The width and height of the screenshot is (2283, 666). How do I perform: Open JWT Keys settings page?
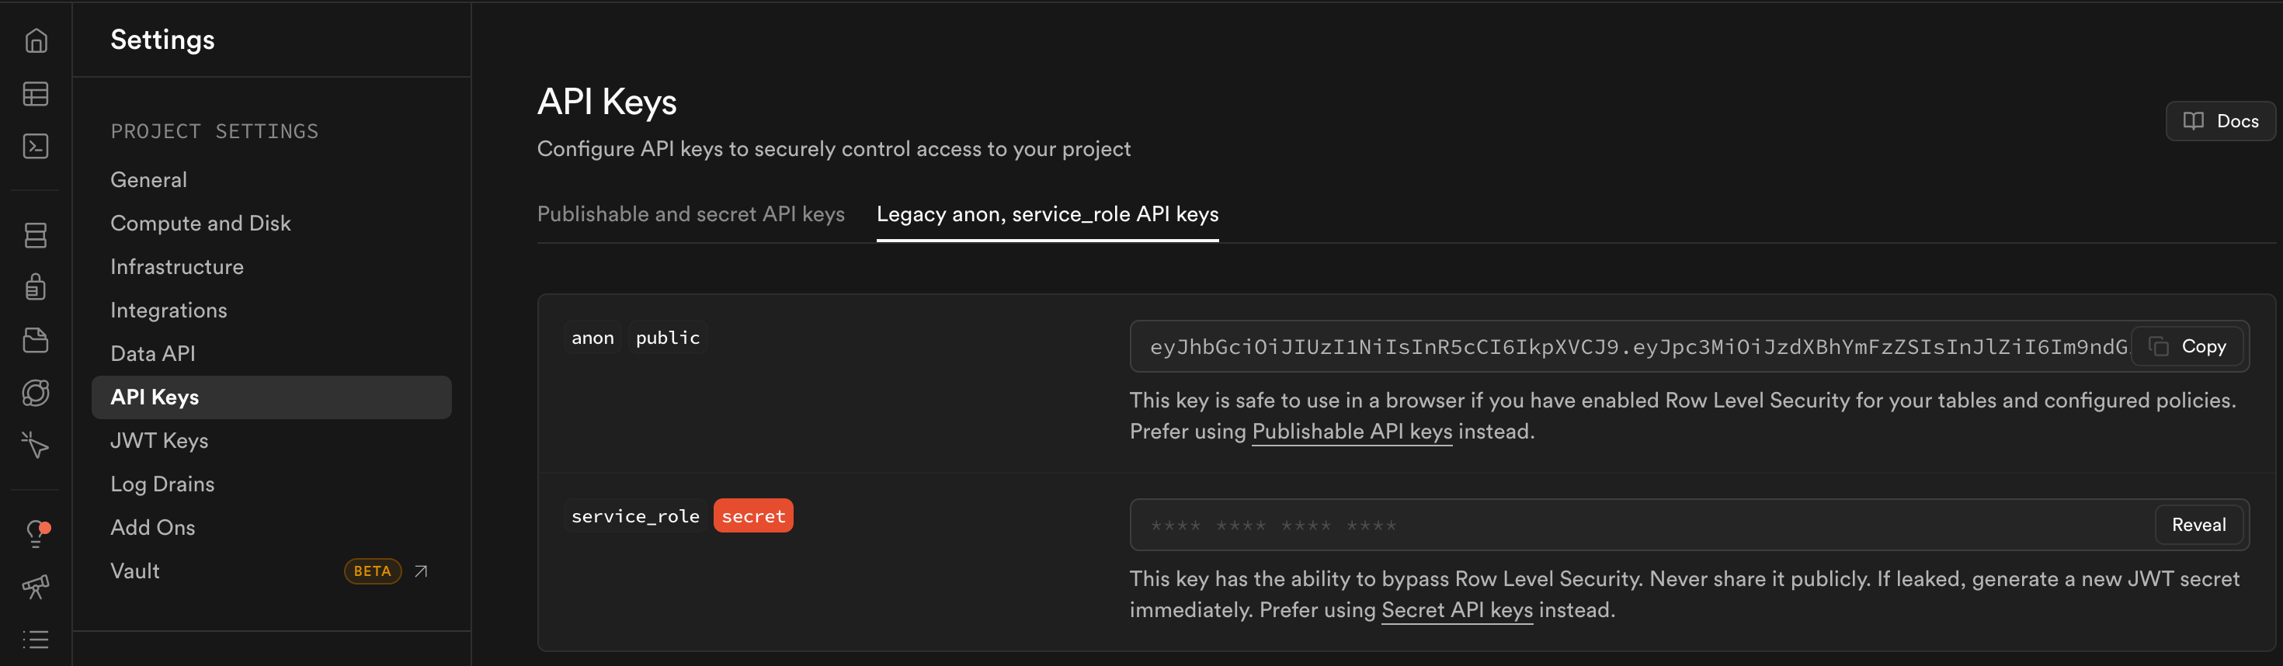click(x=159, y=440)
